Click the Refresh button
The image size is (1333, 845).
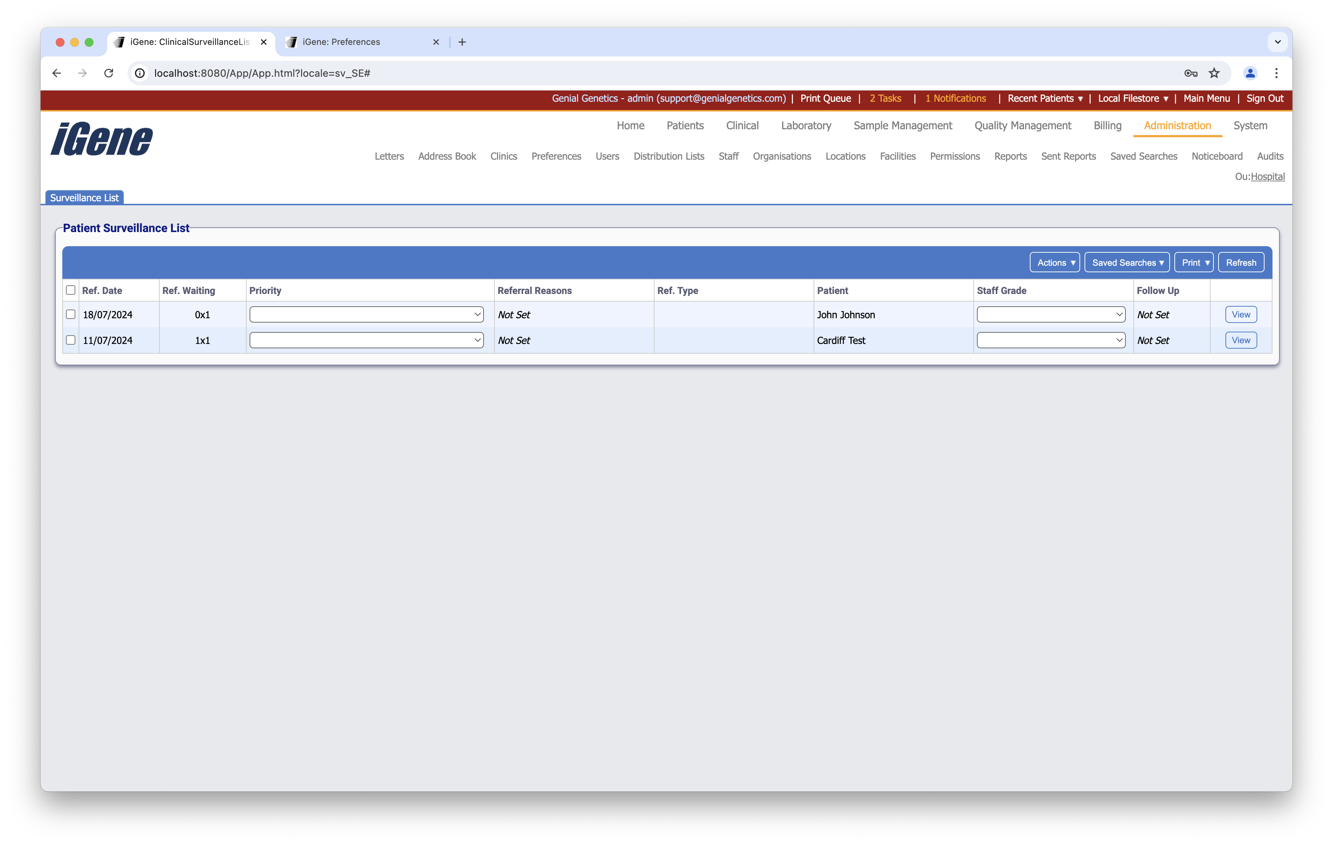pyautogui.click(x=1241, y=262)
